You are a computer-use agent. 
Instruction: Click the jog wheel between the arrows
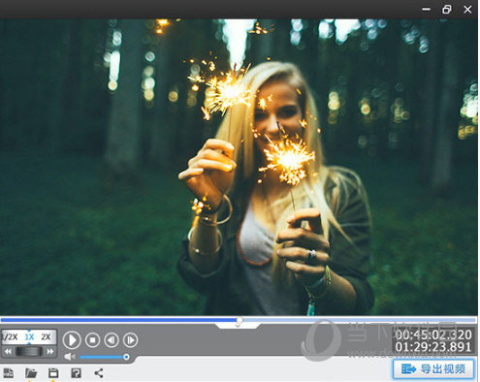click(29, 351)
